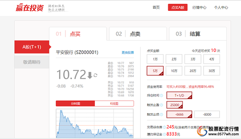Select the -6666 stop-loss option
Viewport: 241px width, 139px height.
(x=179, y=114)
